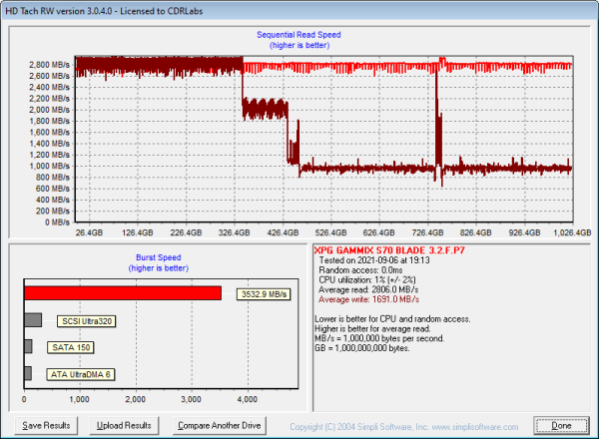Click the ATA UltraDMA 6 label
The image size is (599, 439).
tap(80, 375)
